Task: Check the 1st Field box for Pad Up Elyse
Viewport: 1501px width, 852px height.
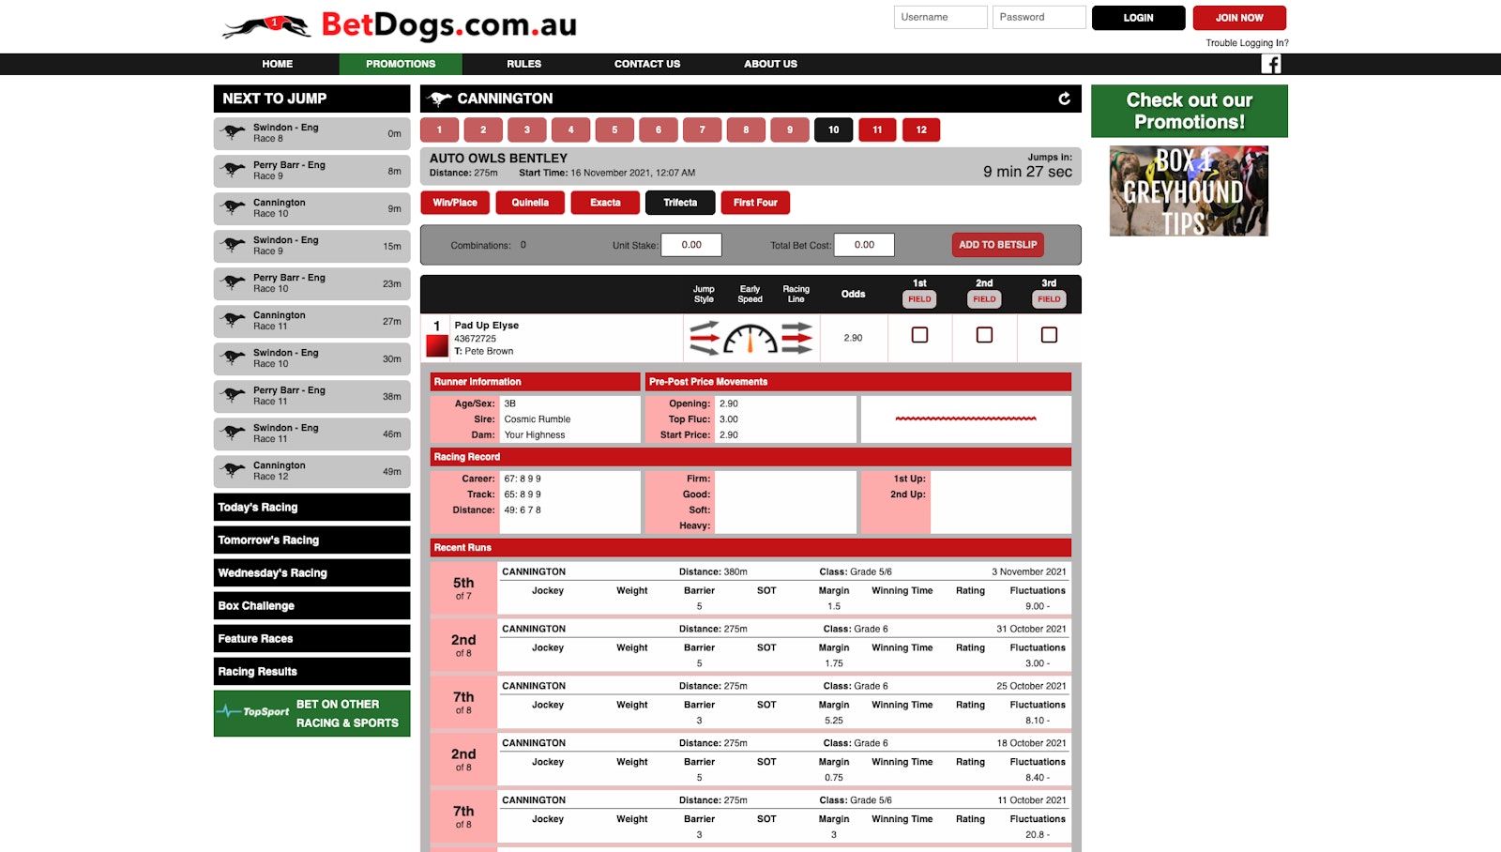Action: 919,335
